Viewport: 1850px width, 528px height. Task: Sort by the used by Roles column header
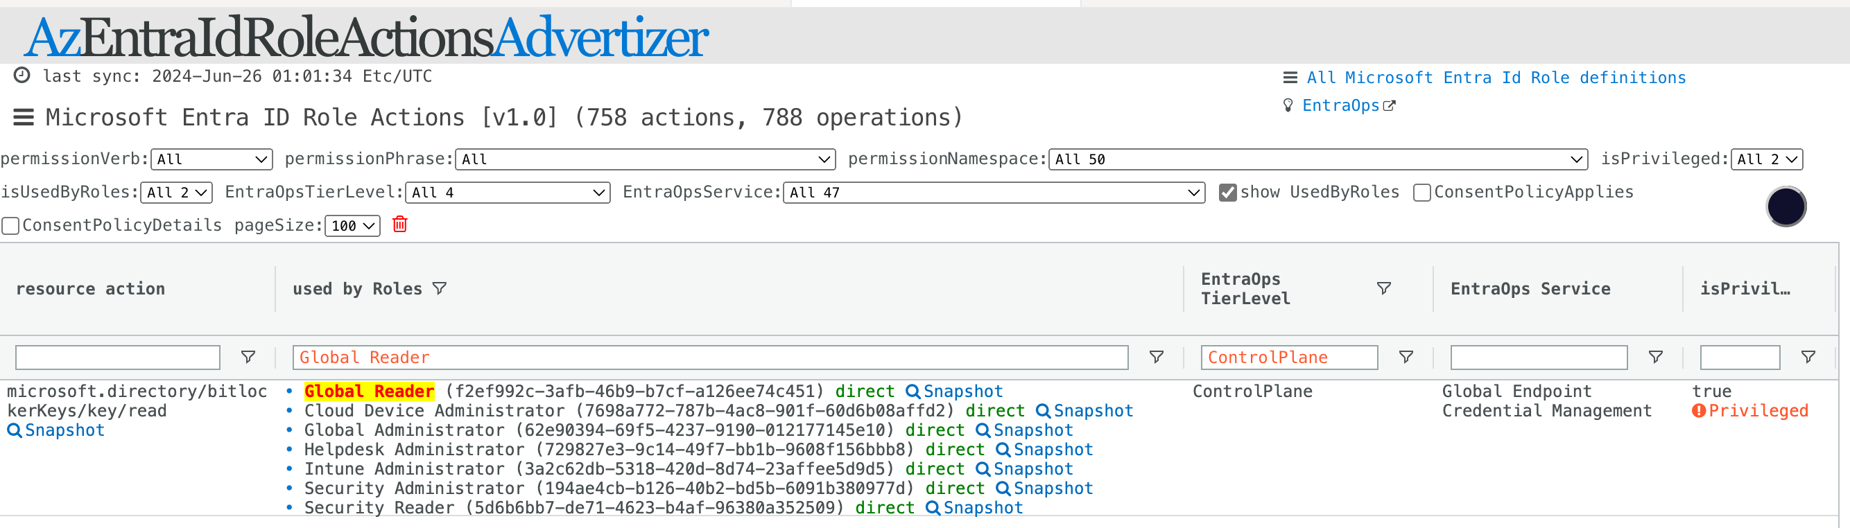tap(357, 288)
